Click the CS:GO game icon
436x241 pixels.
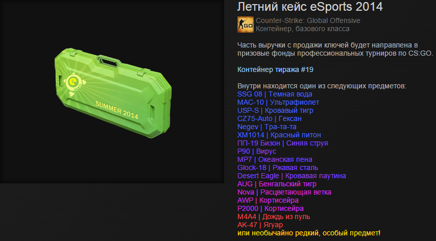coord(245,25)
